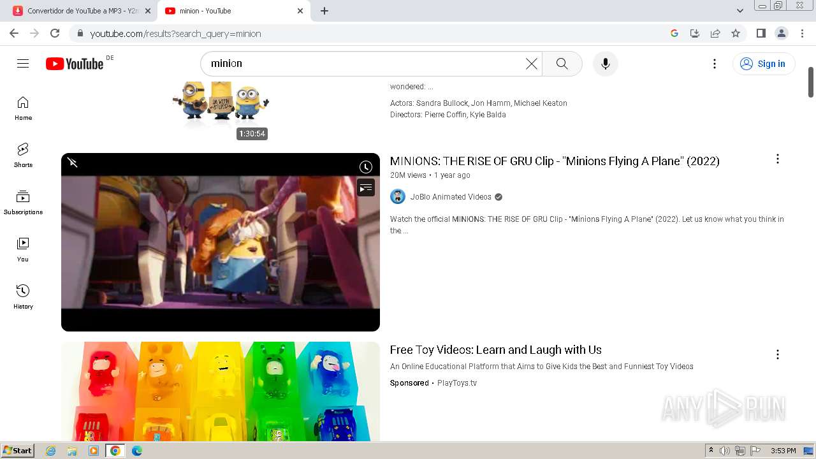Add Minions Flying A Plane to Watch later

pos(366,167)
